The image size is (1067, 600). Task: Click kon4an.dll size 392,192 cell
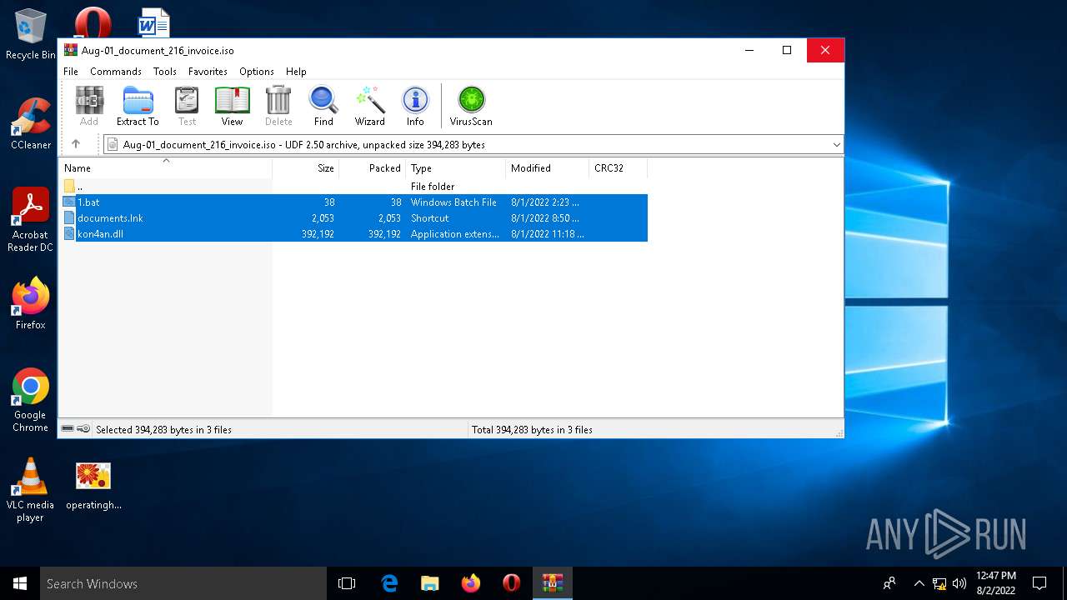pyautogui.click(x=318, y=234)
